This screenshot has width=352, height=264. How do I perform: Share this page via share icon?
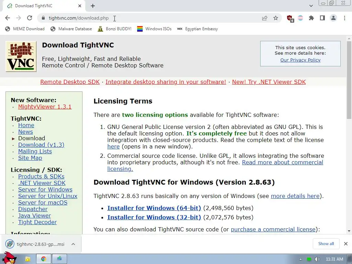pyautogui.click(x=265, y=18)
